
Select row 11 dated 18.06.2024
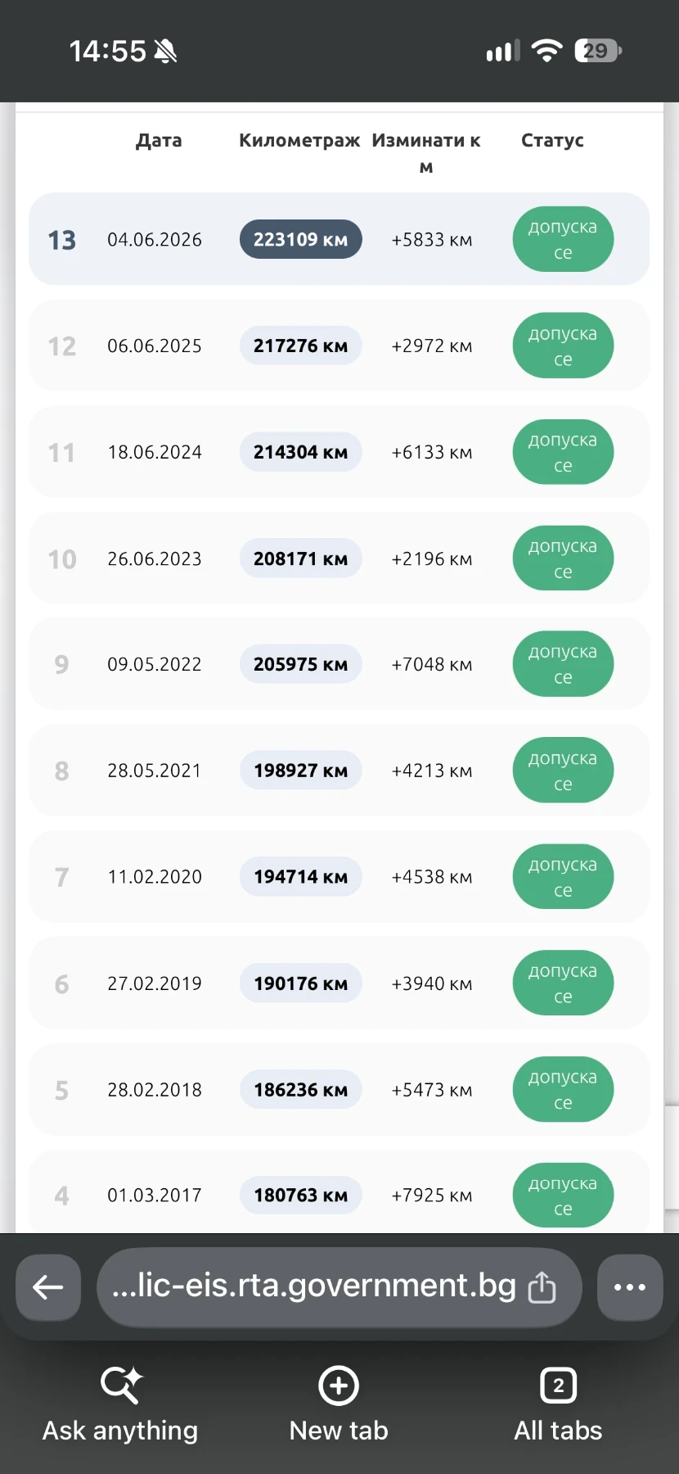click(x=339, y=452)
